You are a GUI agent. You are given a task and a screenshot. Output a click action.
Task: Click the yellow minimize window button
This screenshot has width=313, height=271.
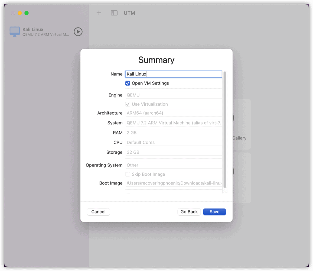[x=20, y=13]
